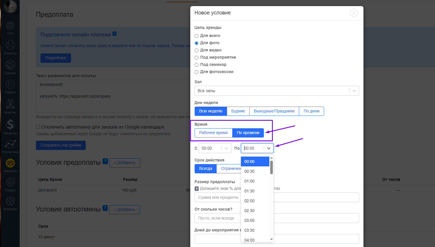Switch weekdays to Будние

[238, 111]
